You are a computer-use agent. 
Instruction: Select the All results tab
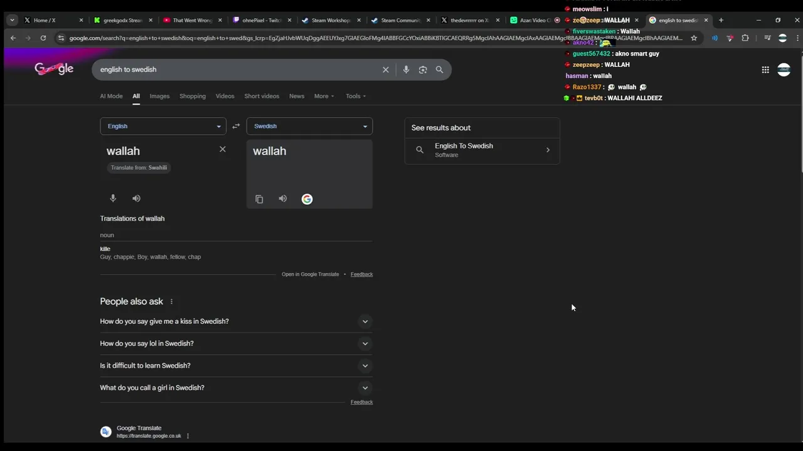(x=136, y=96)
